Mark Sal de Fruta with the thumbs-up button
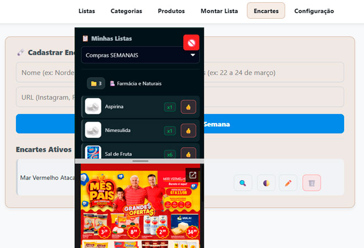 [188, 153]
